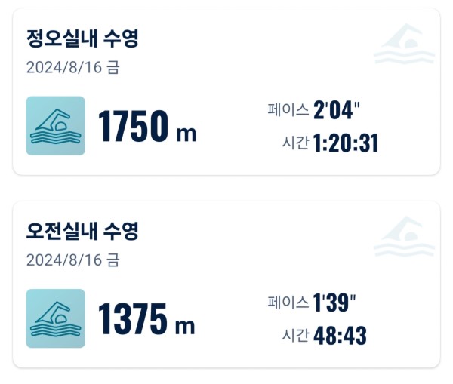Open the 오전실내 수영 activity title
Image resolution: width=453 pixels, height=384 pixels.
point(82,231)
